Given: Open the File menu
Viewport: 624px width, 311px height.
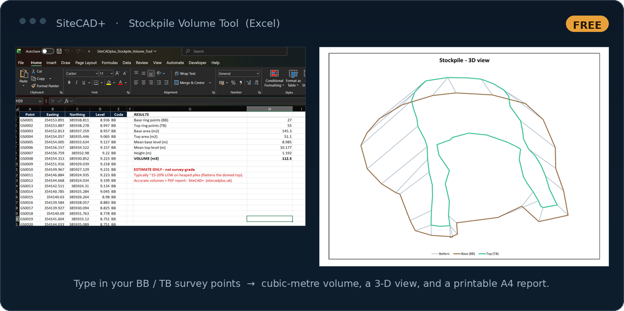Looking at the screenshot, I should tap(21, 63).
